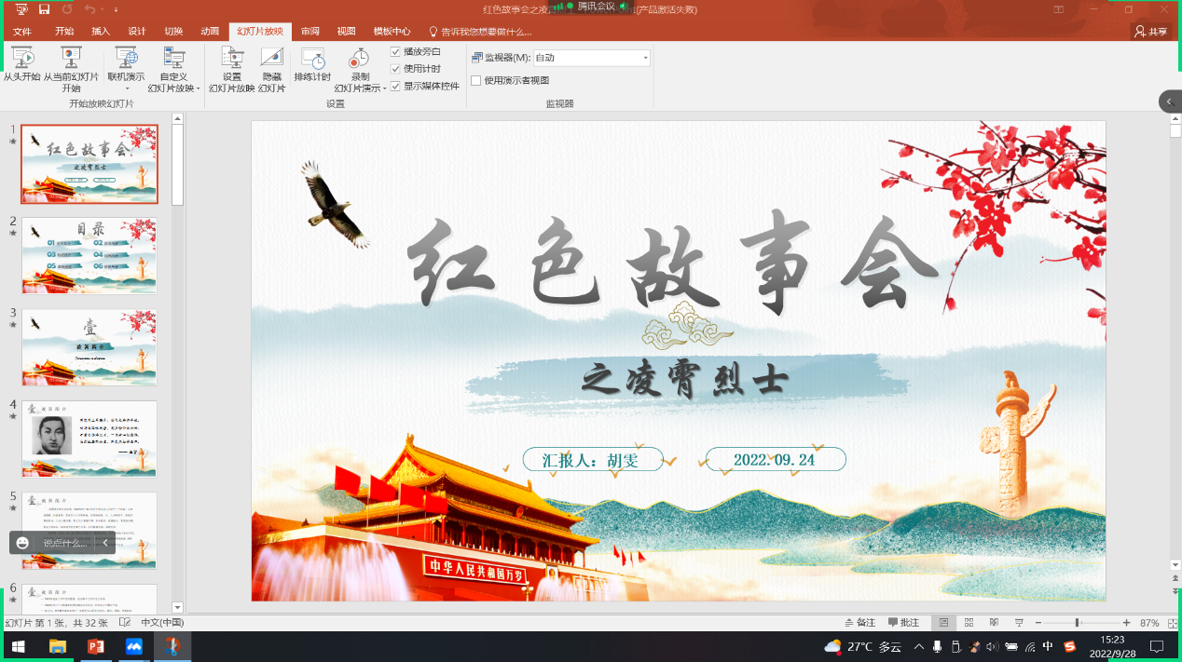Click the 共享 share button
1182x662 pixels.
[x=1151, y=31]
